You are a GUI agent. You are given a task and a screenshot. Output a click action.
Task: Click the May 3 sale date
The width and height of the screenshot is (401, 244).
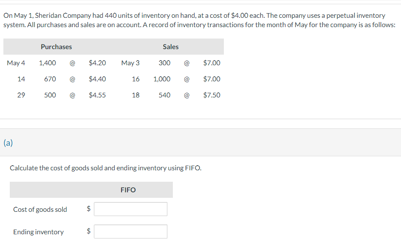point(130,63)
